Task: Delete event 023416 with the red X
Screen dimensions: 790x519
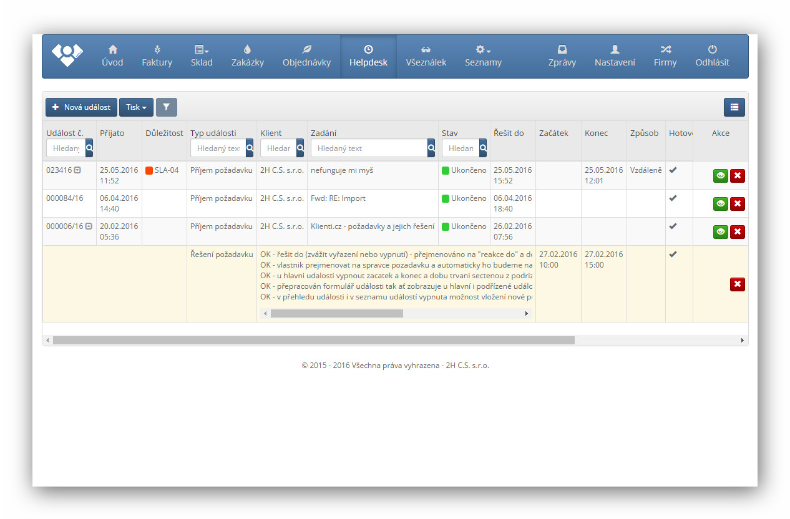Action: [x=737, y=176]
